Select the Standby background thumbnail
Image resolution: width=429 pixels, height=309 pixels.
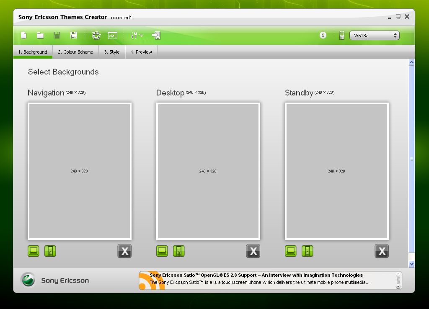pyautogui.click(x=337, y=171)
